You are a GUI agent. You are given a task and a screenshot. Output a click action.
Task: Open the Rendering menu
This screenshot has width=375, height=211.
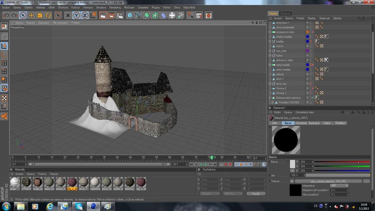[115, 7]
